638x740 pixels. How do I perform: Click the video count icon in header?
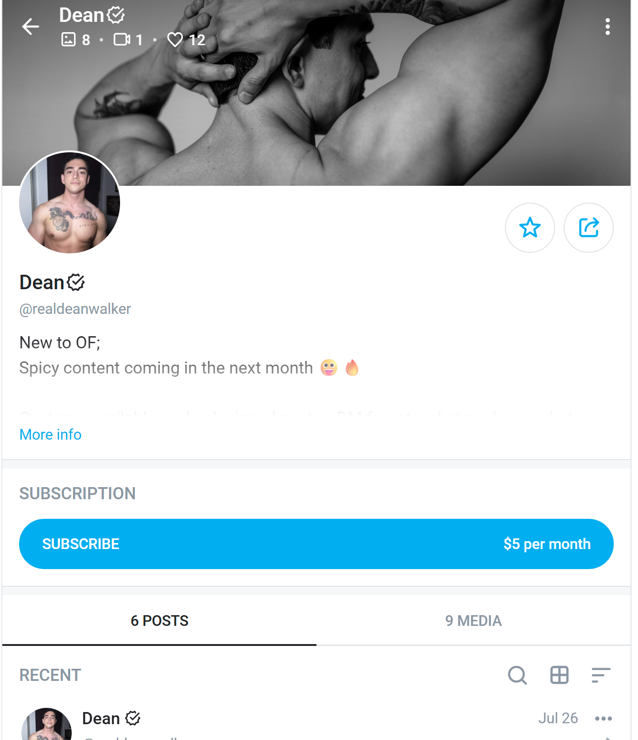(x=122, y=40)
